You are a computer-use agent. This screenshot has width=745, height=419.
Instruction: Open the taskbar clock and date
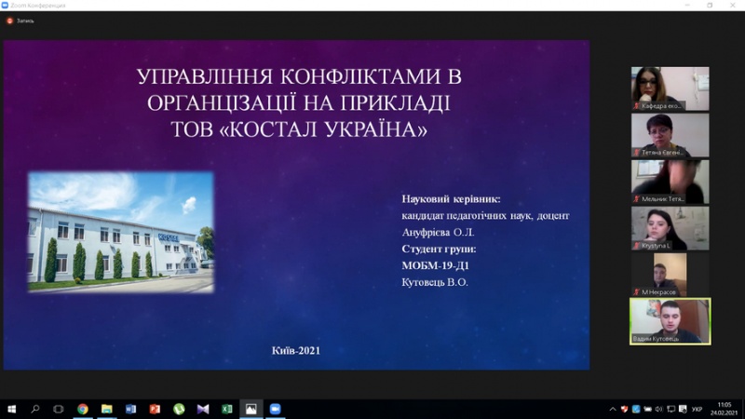click(723, 409)
